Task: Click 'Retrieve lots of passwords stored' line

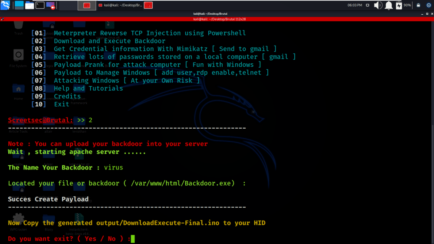Action: [x=163, y=57]
